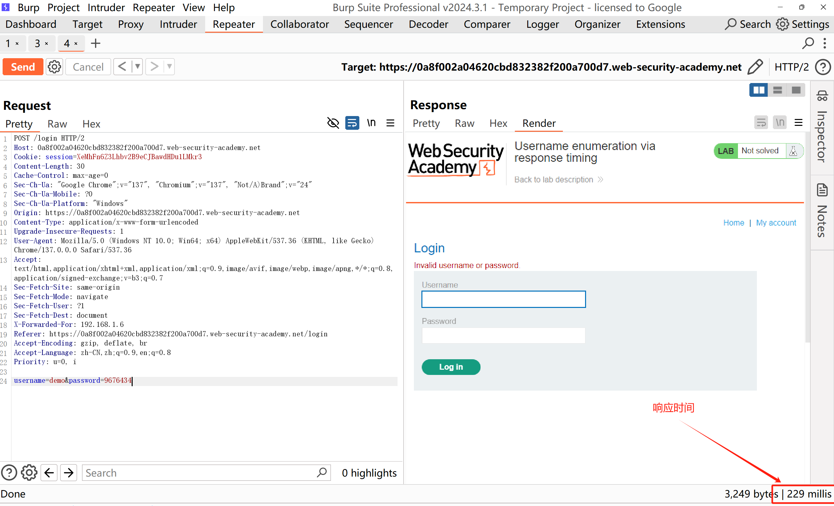Add a new Repeater tab with plus

click(x=95, y=43)
